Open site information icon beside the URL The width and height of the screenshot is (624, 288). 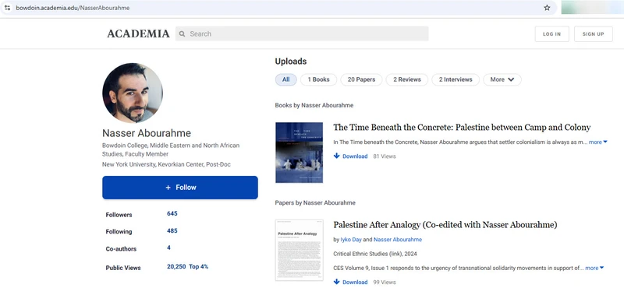(x=7, y=8)
